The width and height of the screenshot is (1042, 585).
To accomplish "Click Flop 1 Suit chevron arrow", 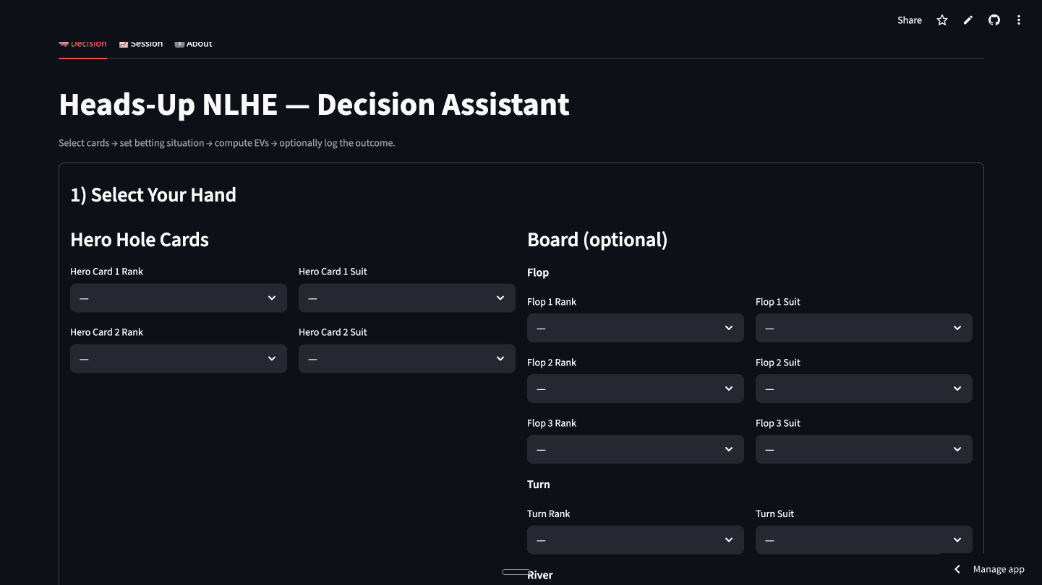I will coord(957,328).
